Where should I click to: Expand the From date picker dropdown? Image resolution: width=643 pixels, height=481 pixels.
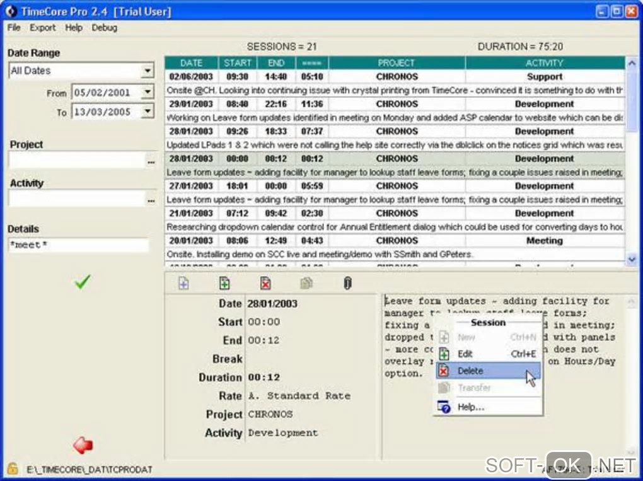pos(148,93)
